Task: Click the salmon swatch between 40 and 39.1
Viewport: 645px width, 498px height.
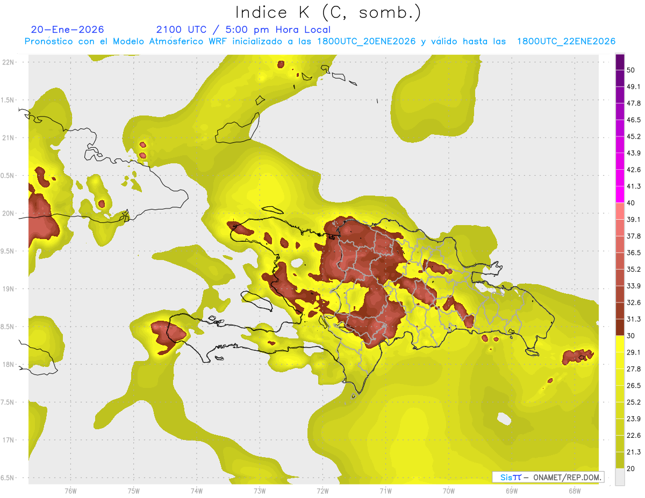Action: [620, 211]
